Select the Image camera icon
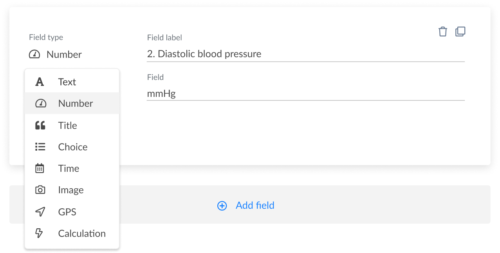 [40, 189]
